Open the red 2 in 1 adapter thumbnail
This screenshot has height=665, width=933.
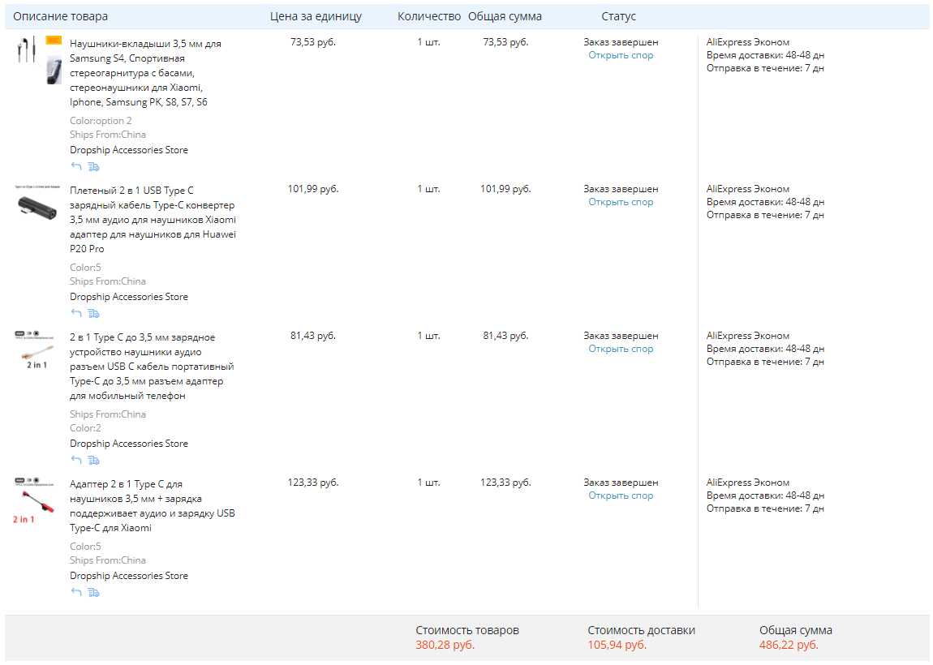37,500
